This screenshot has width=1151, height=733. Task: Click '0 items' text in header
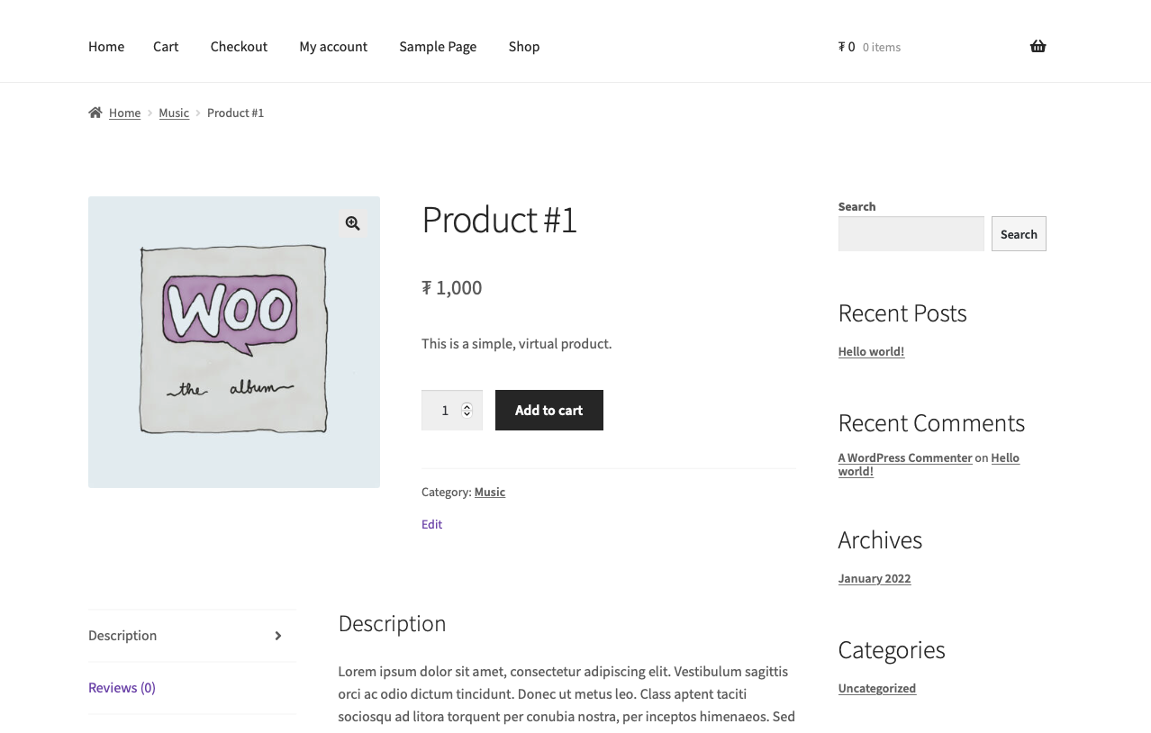click(x=882, y=47)
